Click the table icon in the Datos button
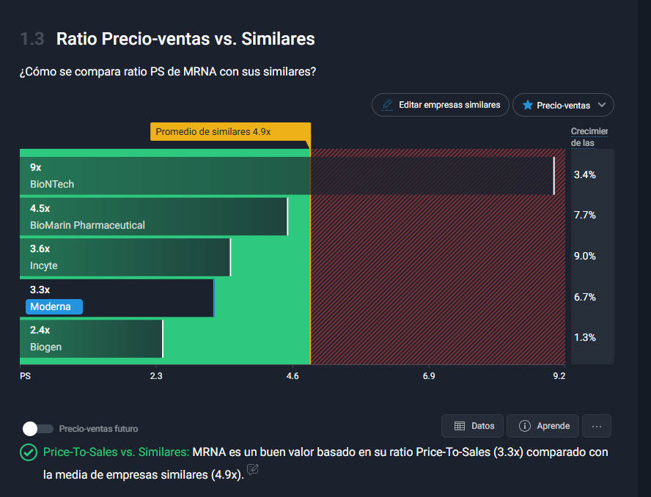This screenshot has width=651, height=497. [x=460, y=426]
